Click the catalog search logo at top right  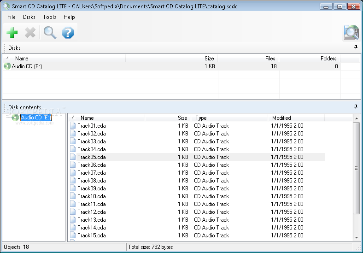tap(351, 32)
